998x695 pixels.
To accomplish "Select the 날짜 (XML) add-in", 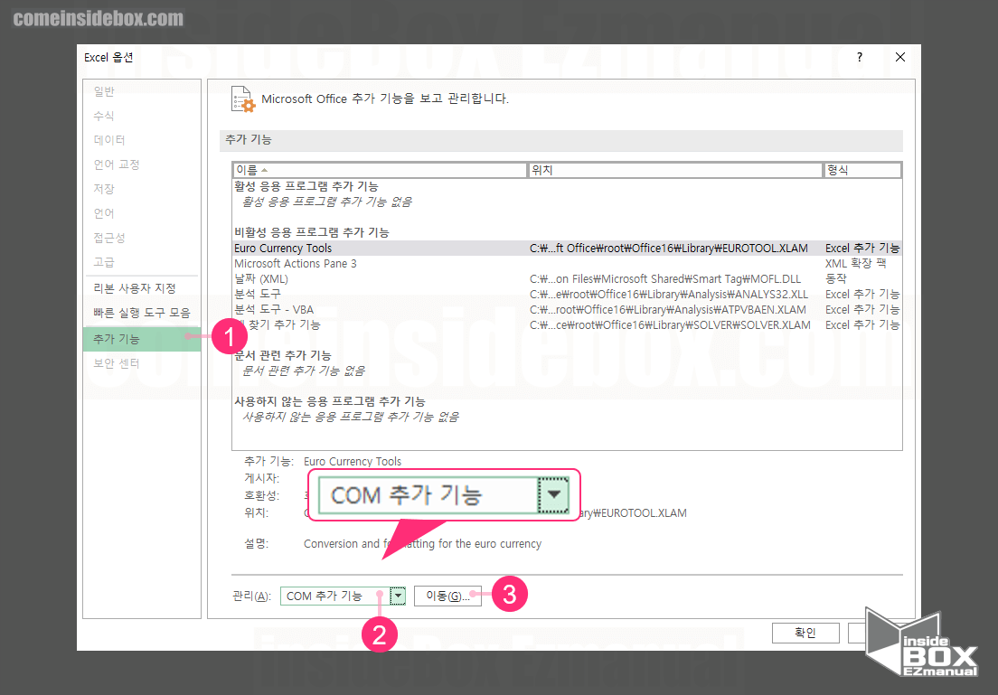I will pyautogui.click(x=259, y=277).
